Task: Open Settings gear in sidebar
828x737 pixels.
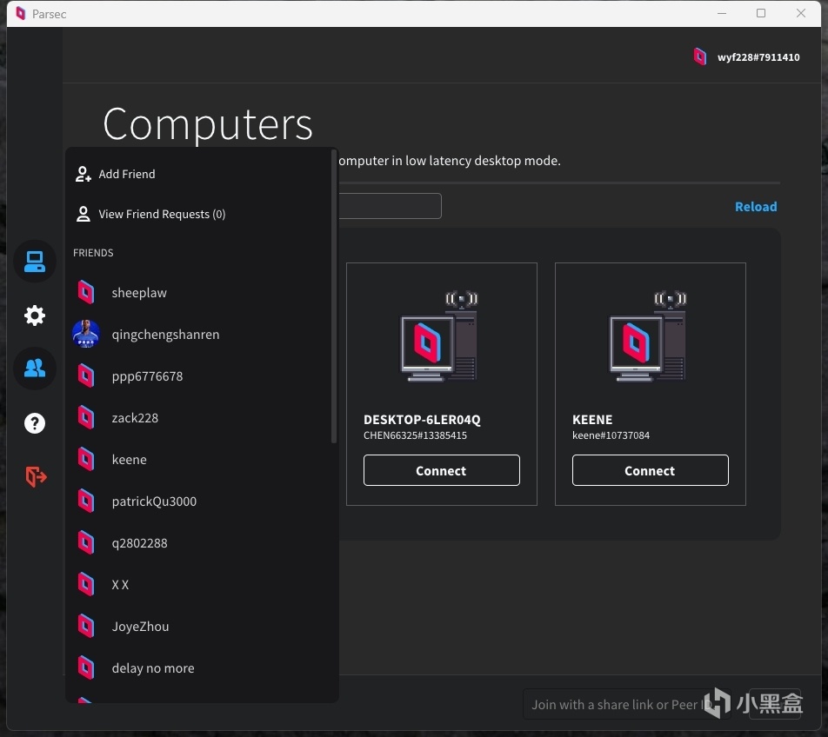Action: coord(35,315)
